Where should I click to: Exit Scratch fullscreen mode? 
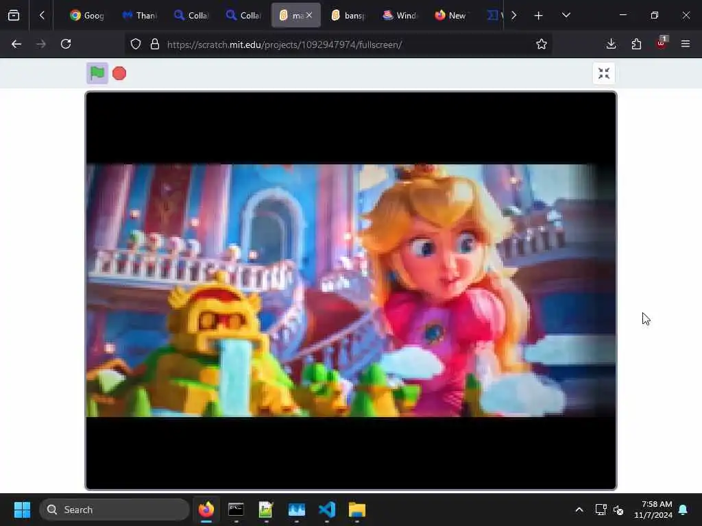coord(603,73)
